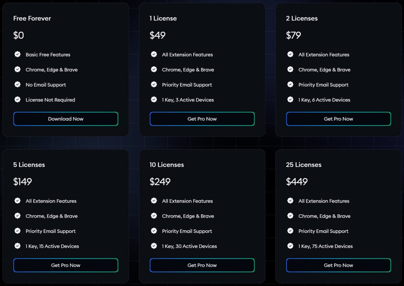Image resolution: width=404 pixels, height=286 pixels.
Task: Click Get Pro Now for 1 License
Action: (202, 119)
